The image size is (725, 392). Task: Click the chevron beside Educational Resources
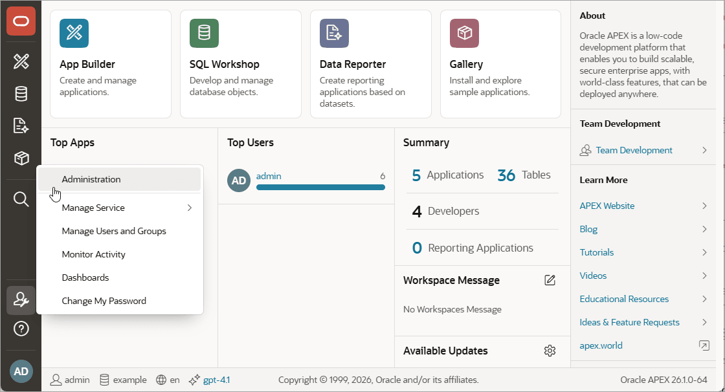click(x=704, y=299)
